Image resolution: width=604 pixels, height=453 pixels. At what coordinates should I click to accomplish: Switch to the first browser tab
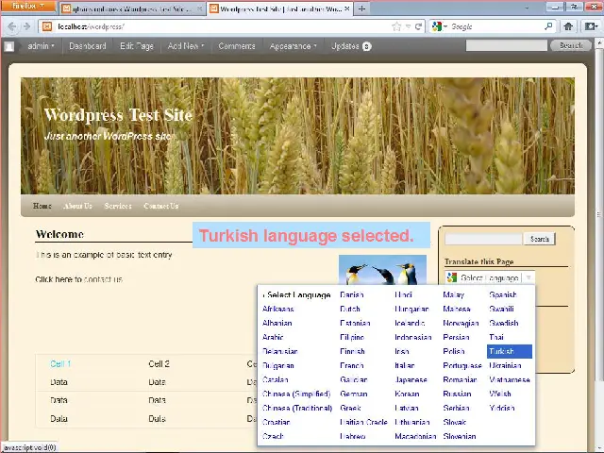(x=131, y=8)
